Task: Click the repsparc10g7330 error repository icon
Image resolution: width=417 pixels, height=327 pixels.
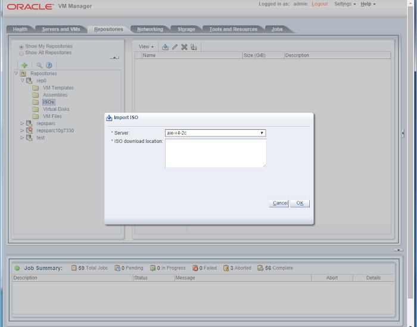Action: [29, 130]
